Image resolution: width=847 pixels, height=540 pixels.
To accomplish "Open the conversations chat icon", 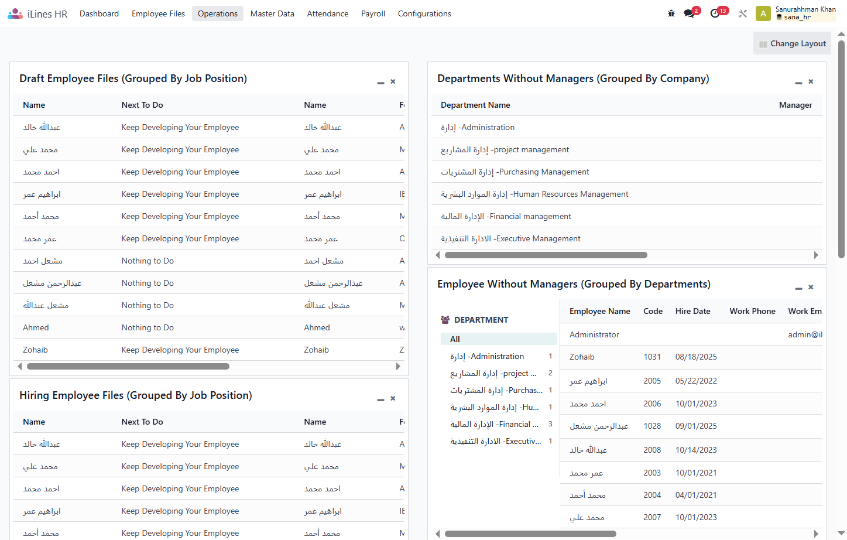I will pos(689,13).
